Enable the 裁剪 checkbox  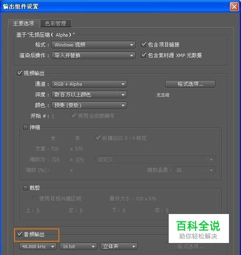point(26,188)
